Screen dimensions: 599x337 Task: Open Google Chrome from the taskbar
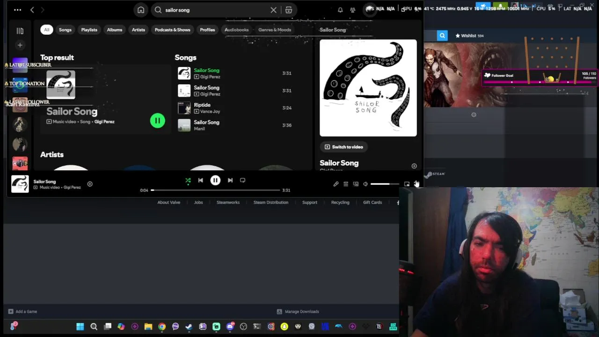(162, 327)
